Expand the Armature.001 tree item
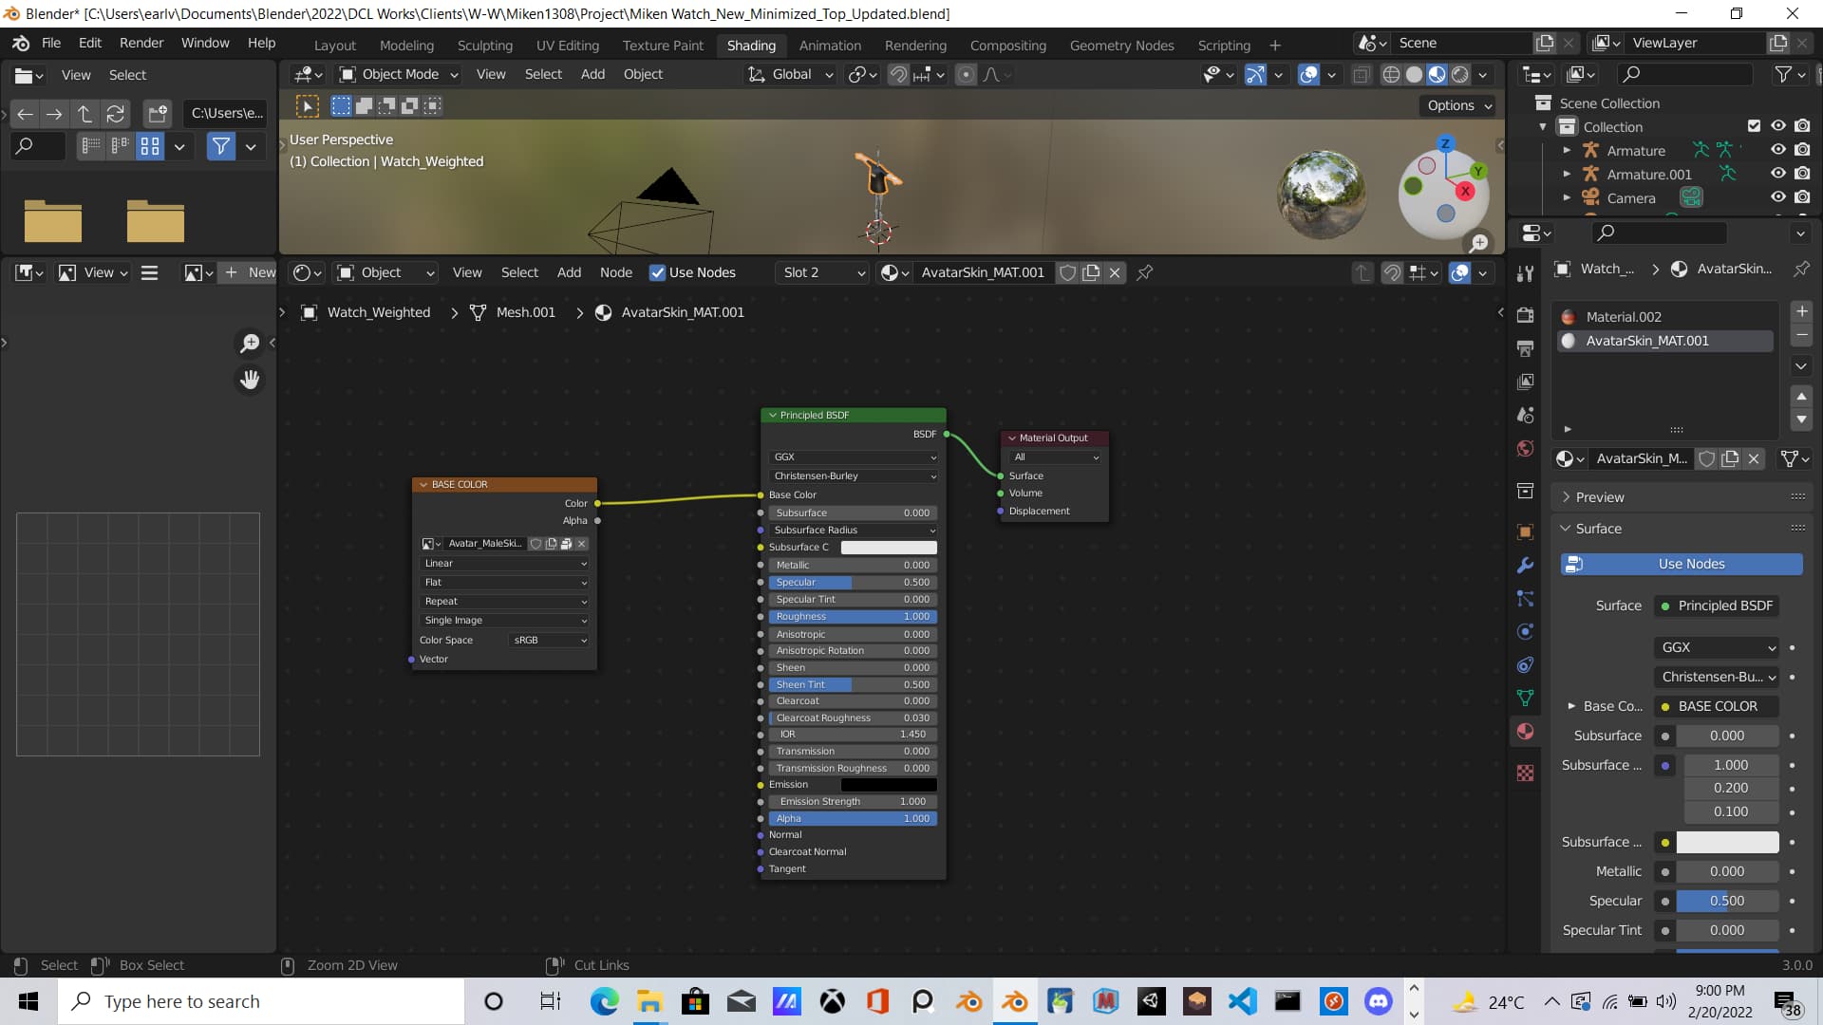This screenshot has height=1025, width=1823. 1567,174
